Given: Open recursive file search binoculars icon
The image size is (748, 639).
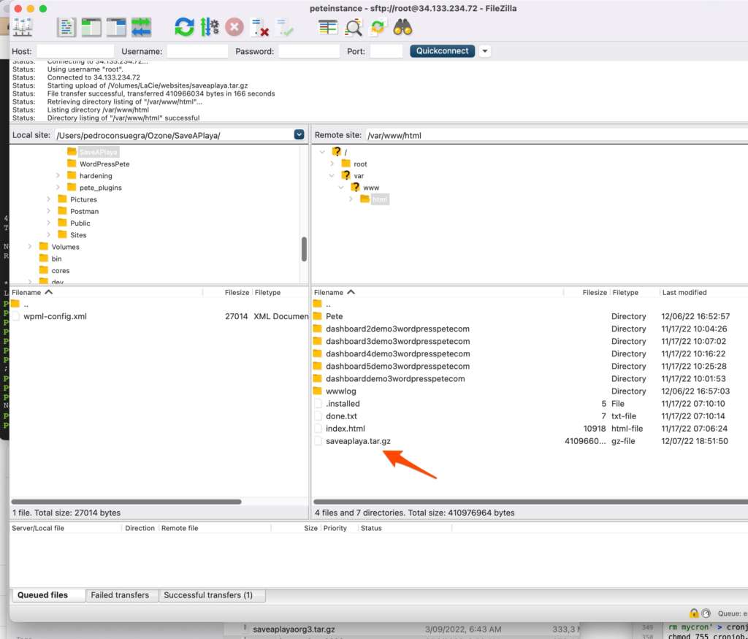Looking at the screenshot, I should (x=402, y=28).
